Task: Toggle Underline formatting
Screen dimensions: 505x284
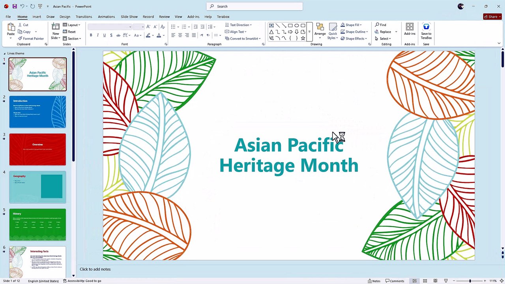Action: tap(105, 35)
